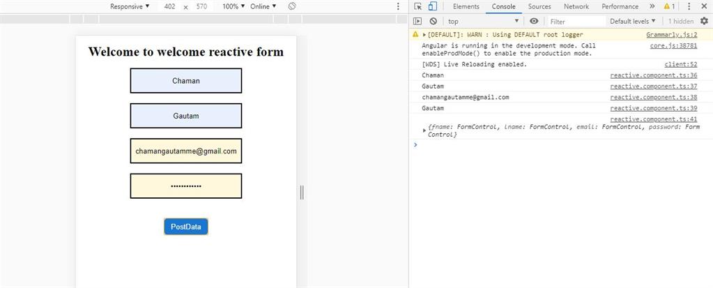
Task: Open the Grammarly.js:2 source link
Action: click(672, 35)
